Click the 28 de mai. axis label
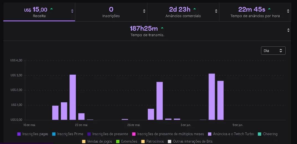The width and height of the screenshot is (297, 144). click(x=134, y=125)
